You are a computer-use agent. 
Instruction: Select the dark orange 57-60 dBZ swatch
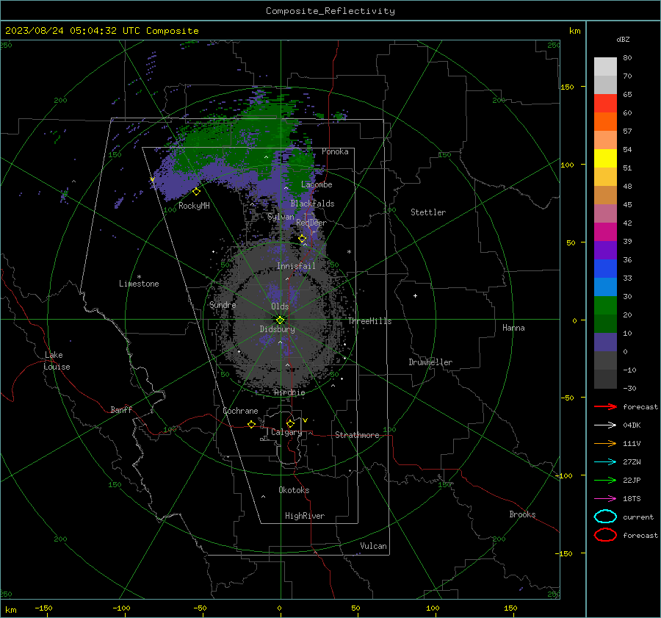[605, 121]
